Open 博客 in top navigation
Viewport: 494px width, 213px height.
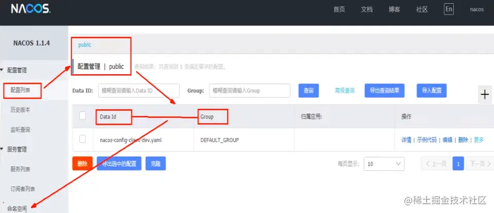coord(395,9)
